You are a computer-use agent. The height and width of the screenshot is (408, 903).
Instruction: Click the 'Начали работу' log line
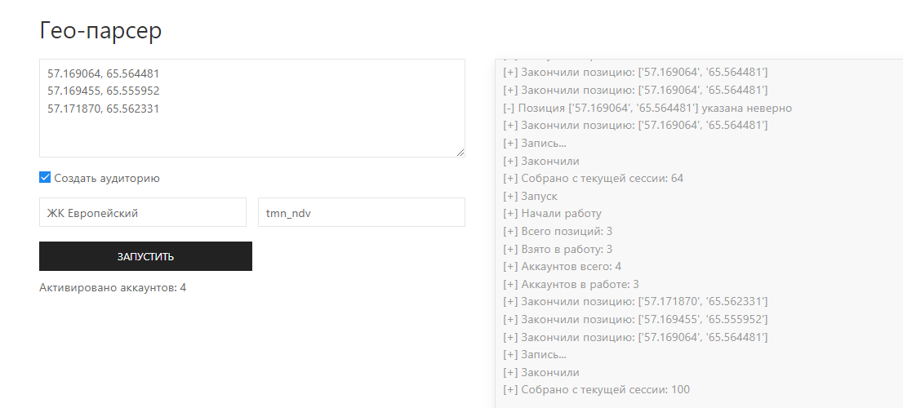[x=552, y=214]
